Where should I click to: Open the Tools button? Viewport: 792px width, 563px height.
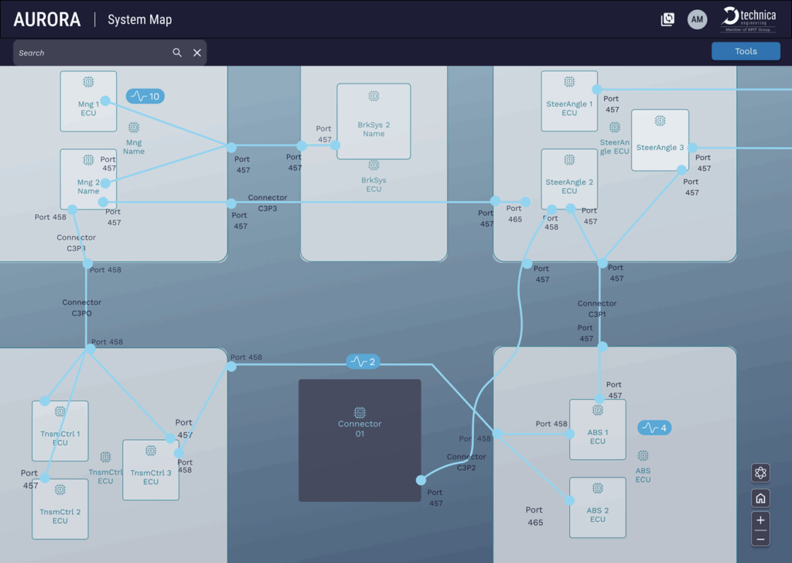(746, 51)
